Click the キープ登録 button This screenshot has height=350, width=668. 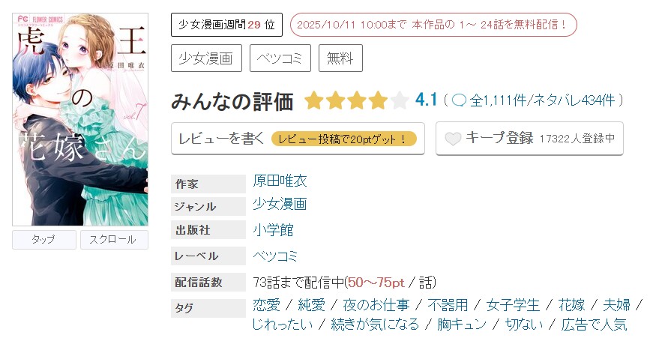529,139
